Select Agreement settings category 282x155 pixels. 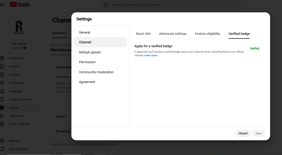pos(100,82)
